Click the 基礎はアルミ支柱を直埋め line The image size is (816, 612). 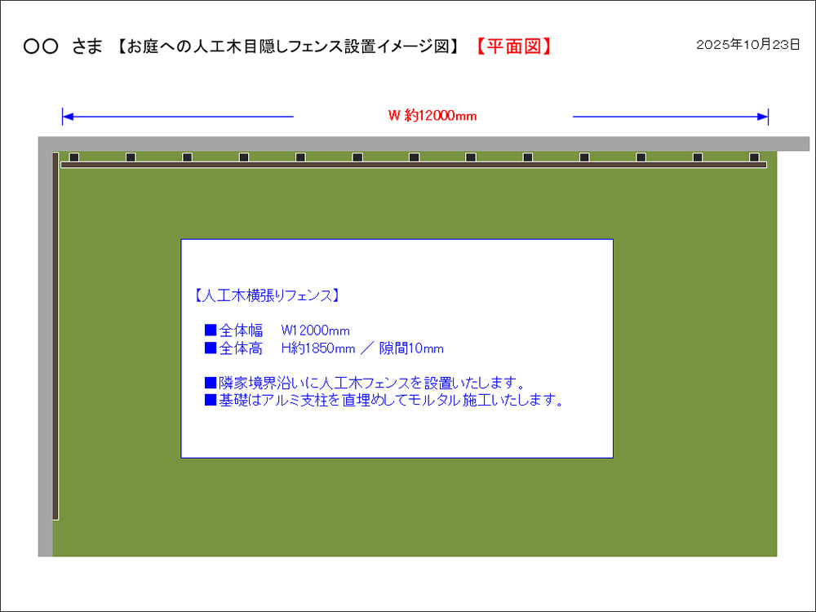click(384, 400)
